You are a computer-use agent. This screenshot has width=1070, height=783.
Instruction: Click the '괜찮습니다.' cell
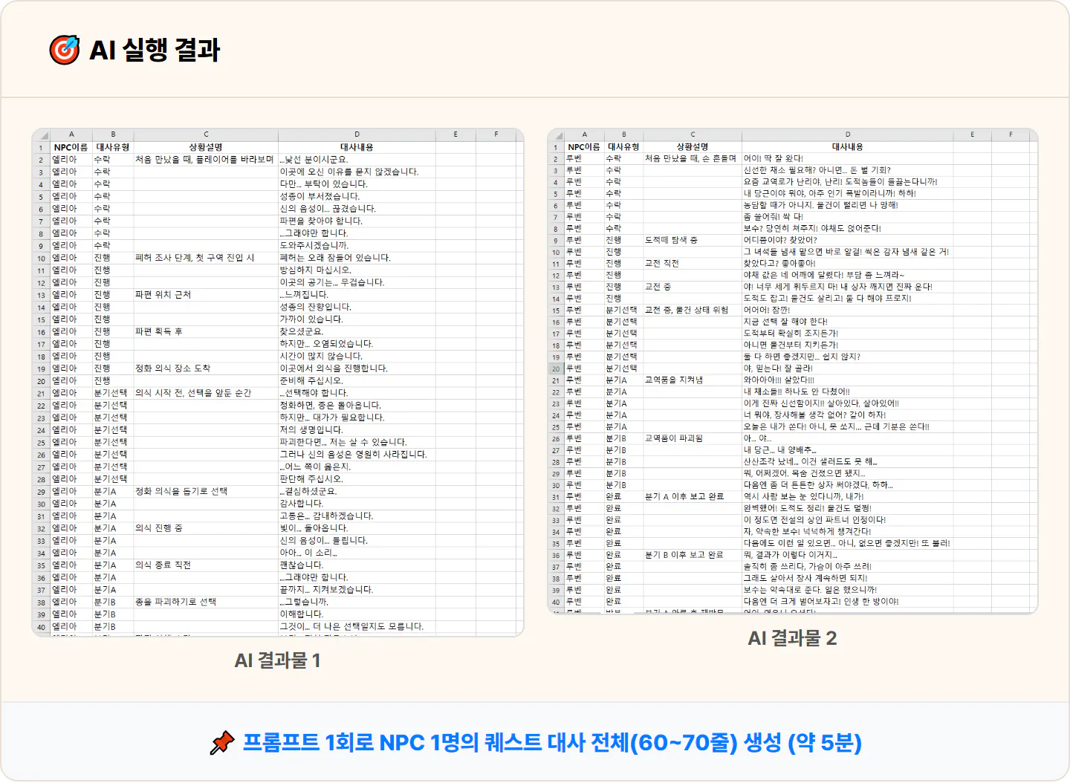point(357,565)
